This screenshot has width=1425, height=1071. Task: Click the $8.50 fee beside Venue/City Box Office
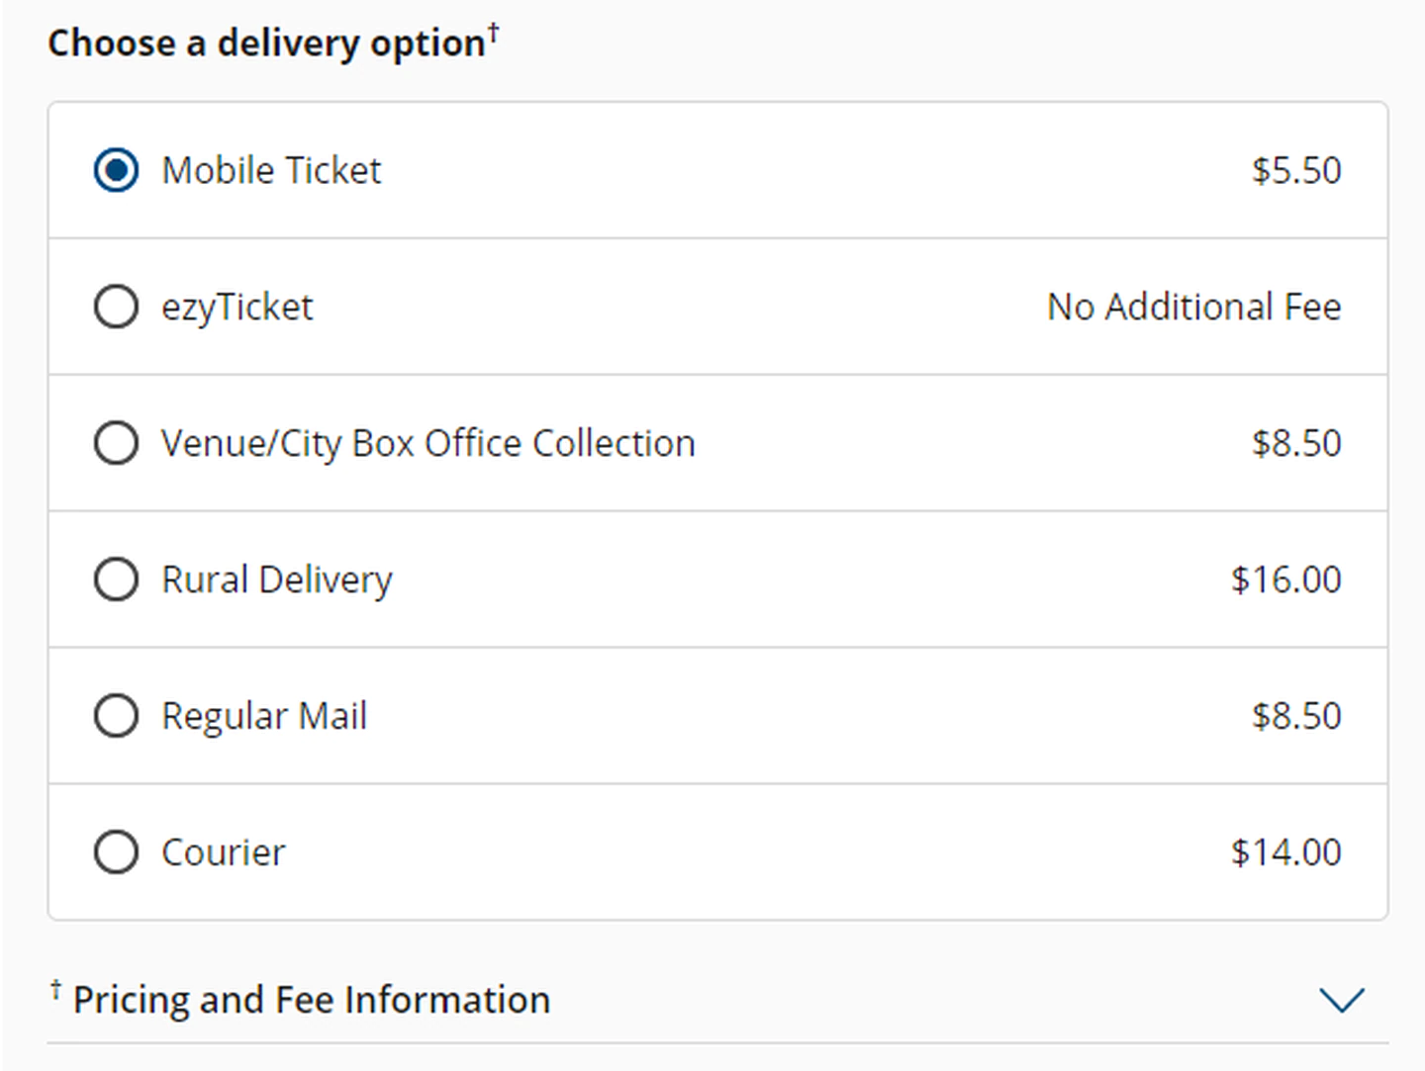(x=1297, y=443)
